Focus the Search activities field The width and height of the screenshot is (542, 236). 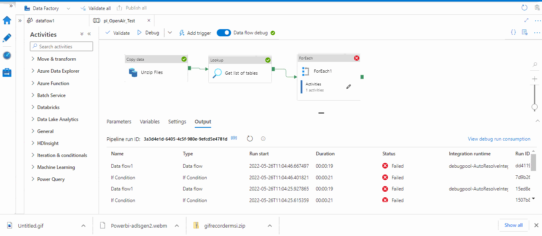pyautogui.click(x=61, y=46)
